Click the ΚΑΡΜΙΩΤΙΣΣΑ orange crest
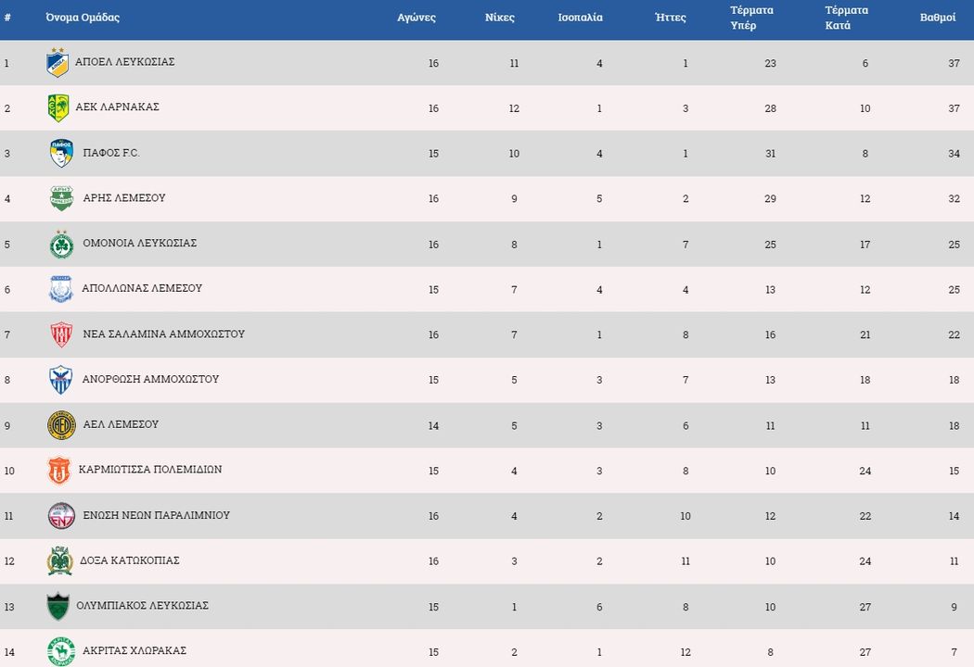The width and height of the screenshot is (974, 667). coord(59,471)
